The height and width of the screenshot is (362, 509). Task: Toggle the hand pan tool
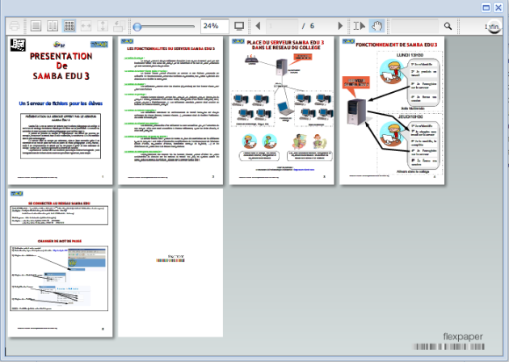376,26
